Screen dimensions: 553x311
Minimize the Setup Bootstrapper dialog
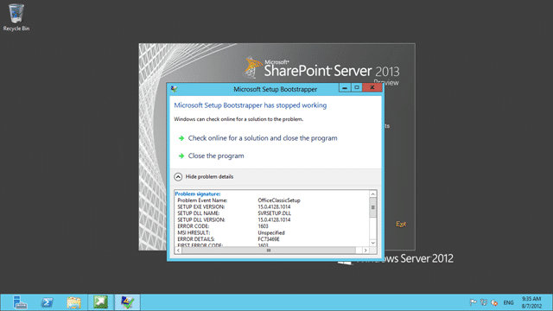point(345,87)
